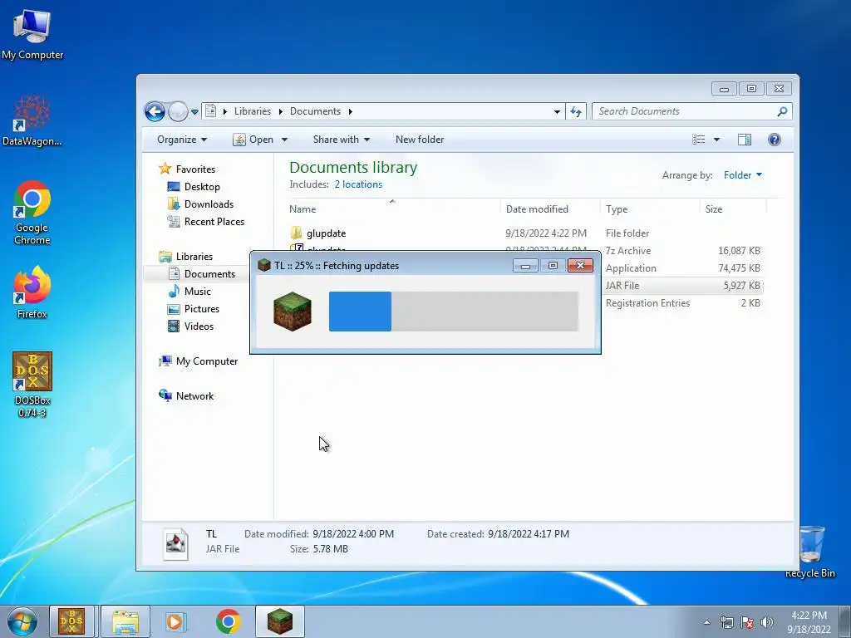Select Documents in the address breadcrumb
This screenshot has width=851, height=638.
[315, 111]
